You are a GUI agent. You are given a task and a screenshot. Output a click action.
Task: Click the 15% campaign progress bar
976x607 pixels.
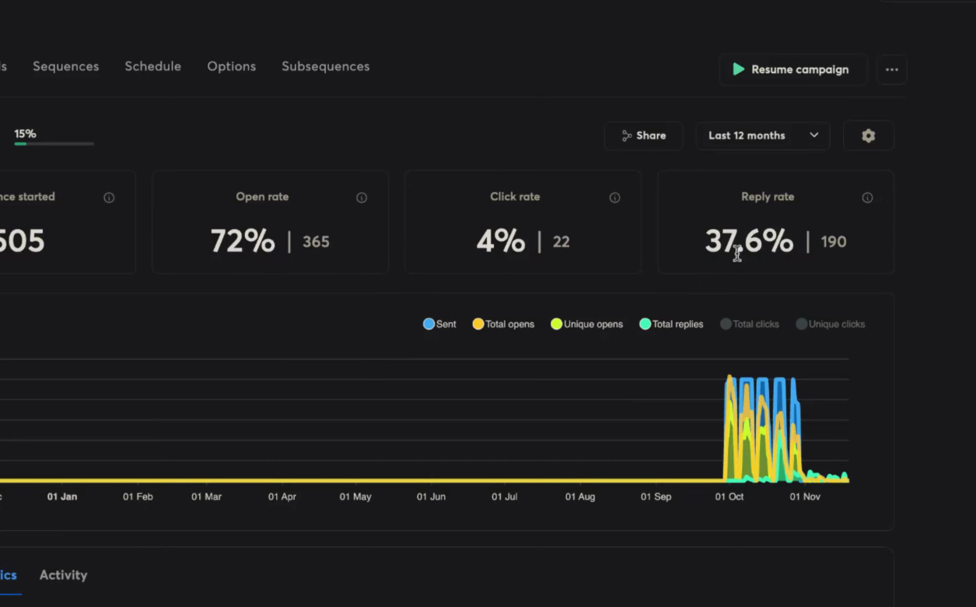54,143
